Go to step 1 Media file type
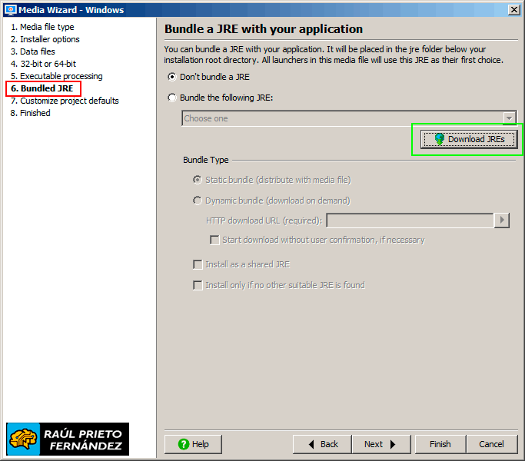 point(42,27)
